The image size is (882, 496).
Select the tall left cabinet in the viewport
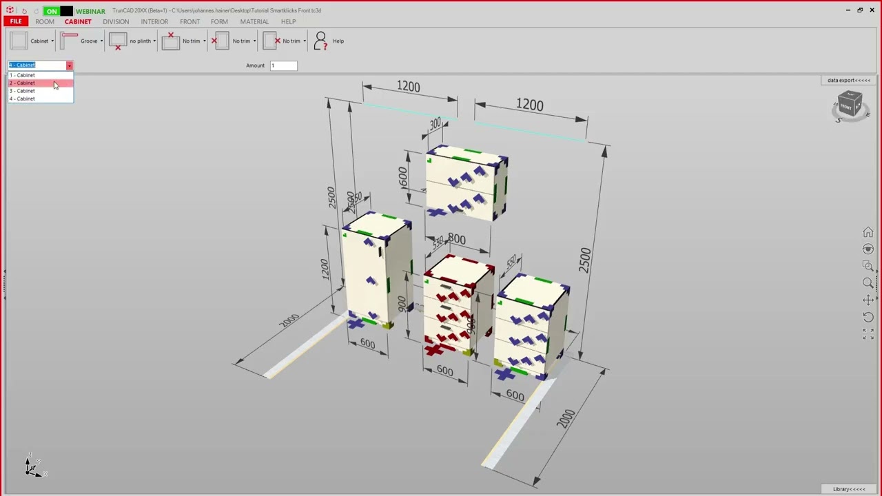tap(376, 271)
